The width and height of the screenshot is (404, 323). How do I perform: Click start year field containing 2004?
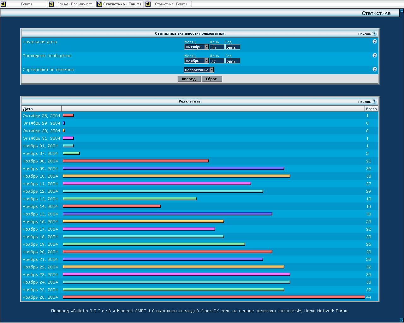coord(233,47)
